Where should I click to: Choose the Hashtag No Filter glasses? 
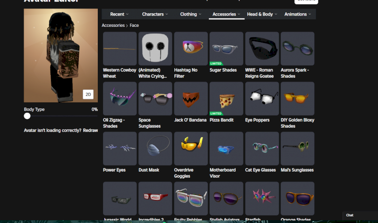[191, 49]
